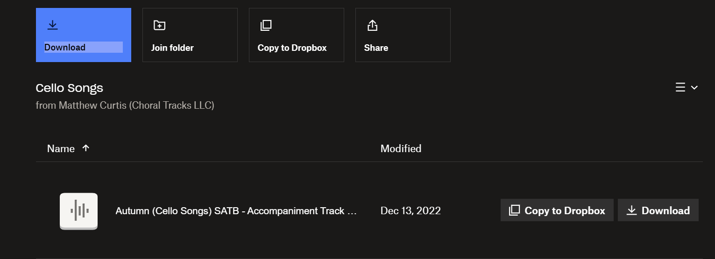Screen dimensions: 715x259
Task: Click Copy to Dropbox text beside the Autumn track
Action: (565, 210)
